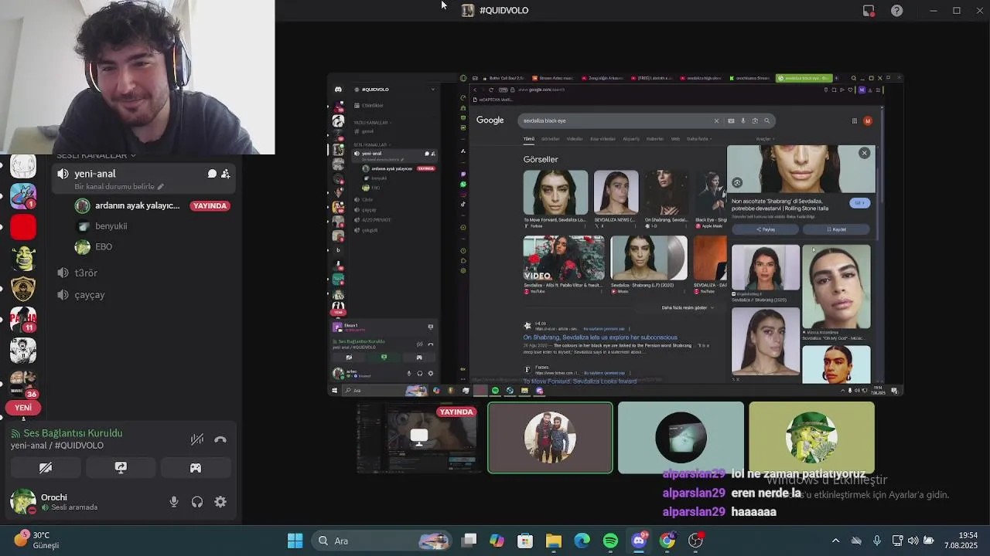
Task: Open Google apps grid in stream
Action: [854, 120]
